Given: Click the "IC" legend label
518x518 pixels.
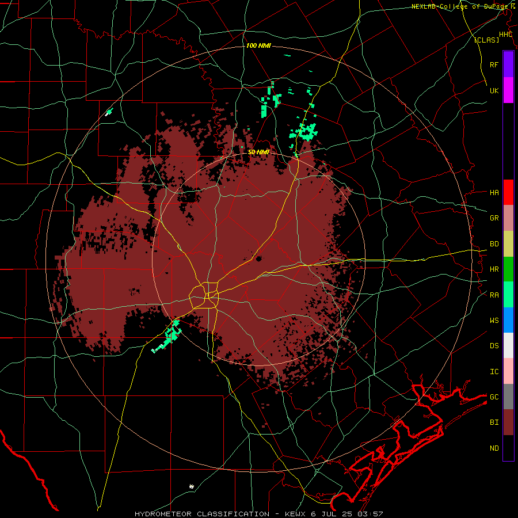Looking at the screenshot, I should click(494, 371).
